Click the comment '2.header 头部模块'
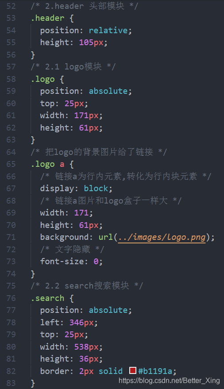Image resolution: width=224 pixels, height=389 pixels. click(x=85, y=6)
